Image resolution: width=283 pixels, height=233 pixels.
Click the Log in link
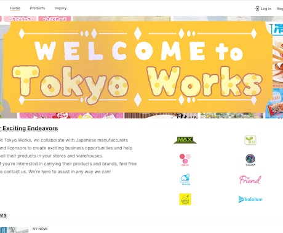(x=266, y=9)
